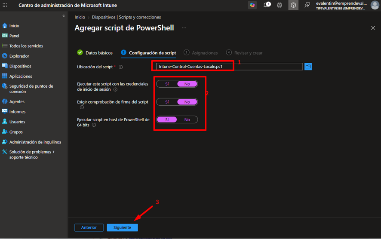381x239 pixels.
Task: Click the Anterior button
Action: pos(89,227)
